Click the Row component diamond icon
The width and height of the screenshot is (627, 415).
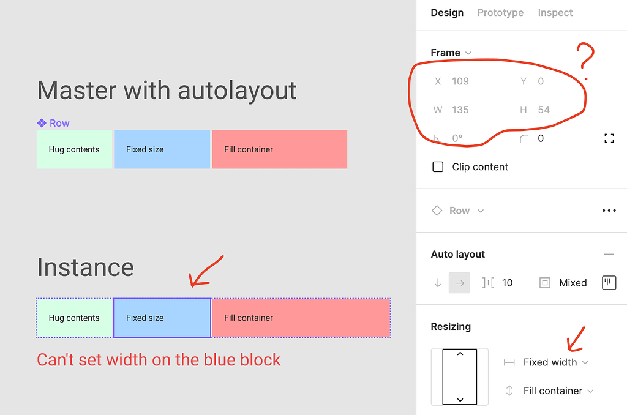click(x=437, y=211)
